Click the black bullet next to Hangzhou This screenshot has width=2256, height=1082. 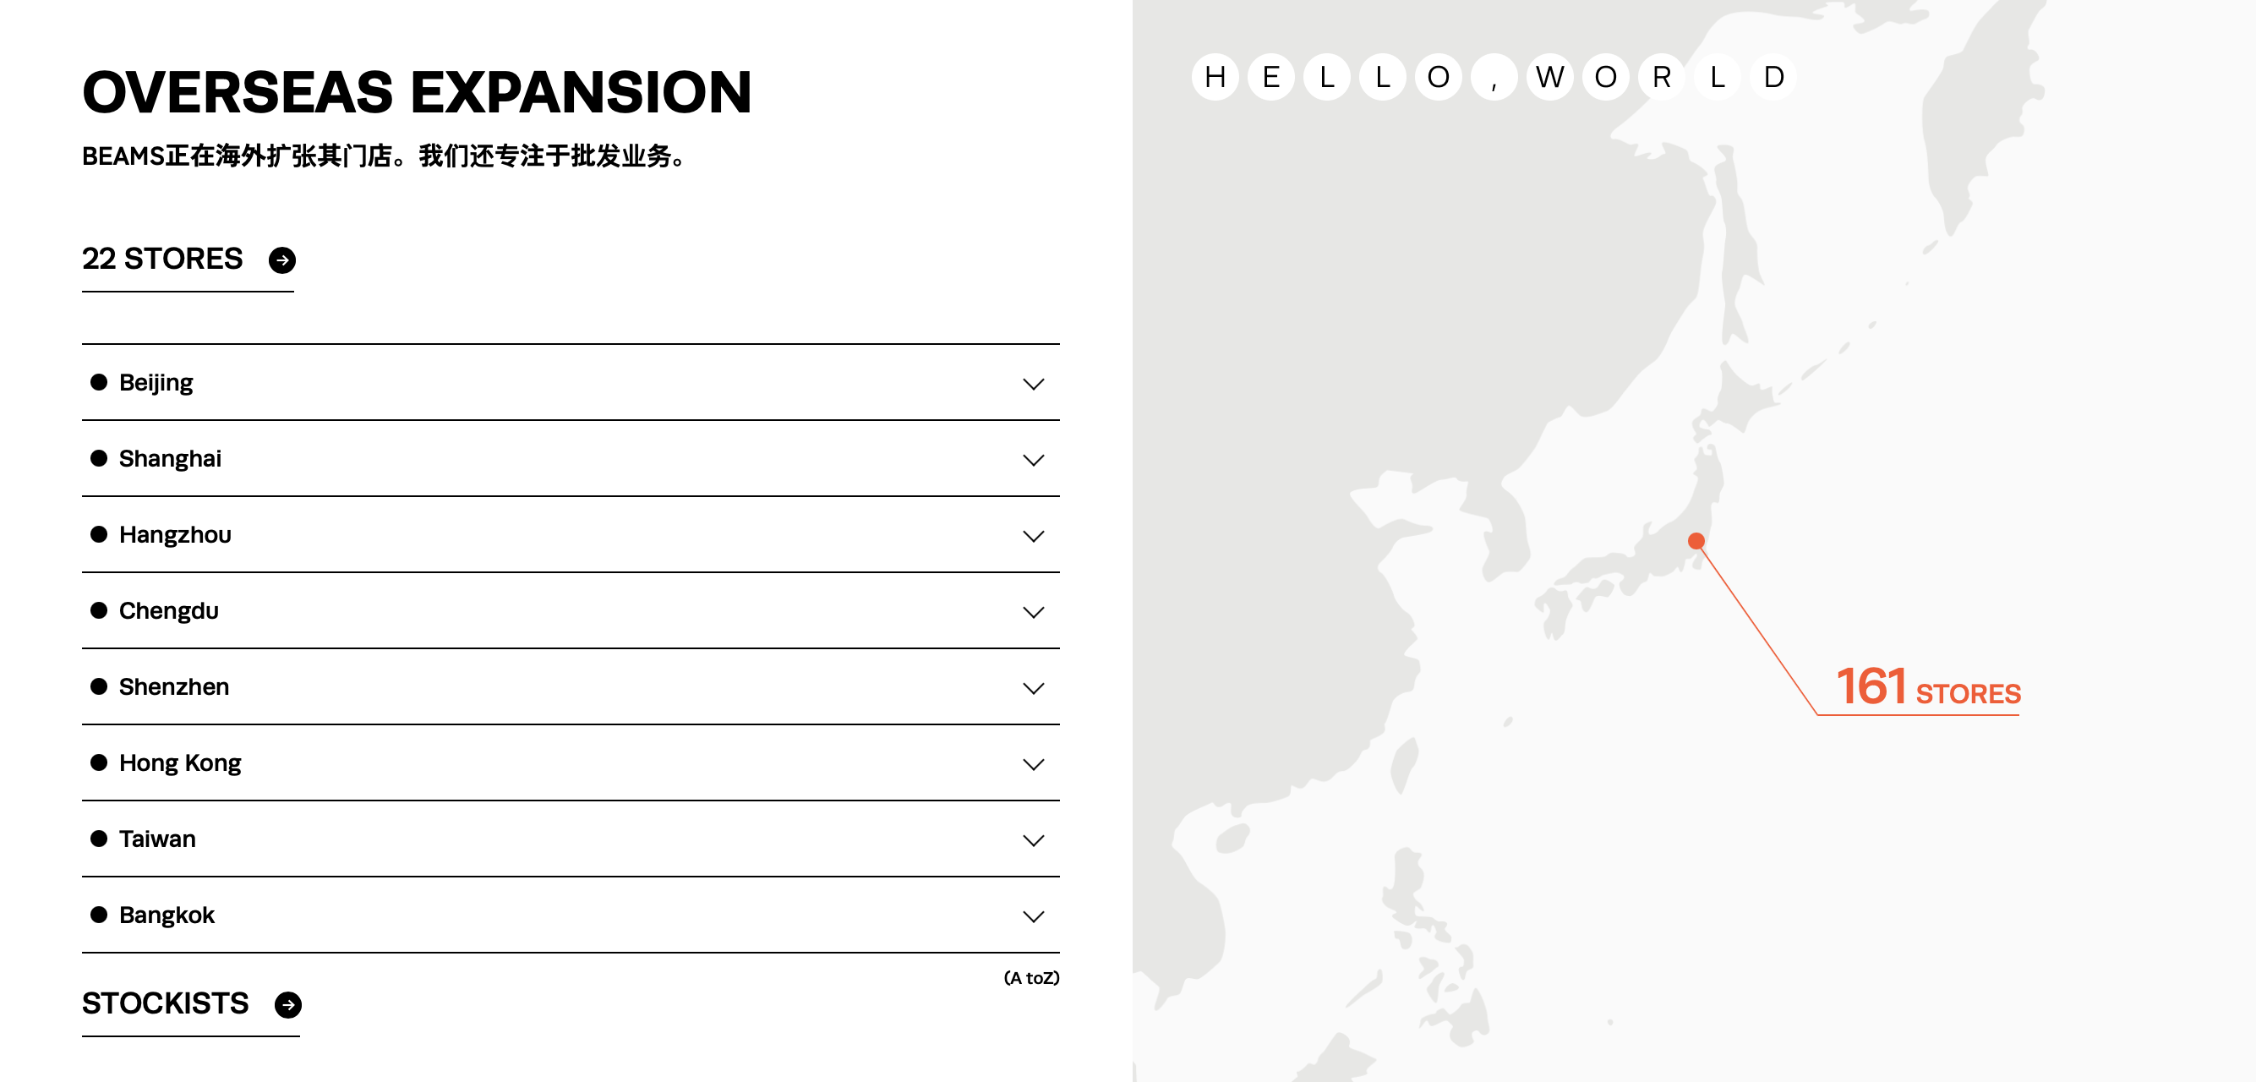point(99,534)
